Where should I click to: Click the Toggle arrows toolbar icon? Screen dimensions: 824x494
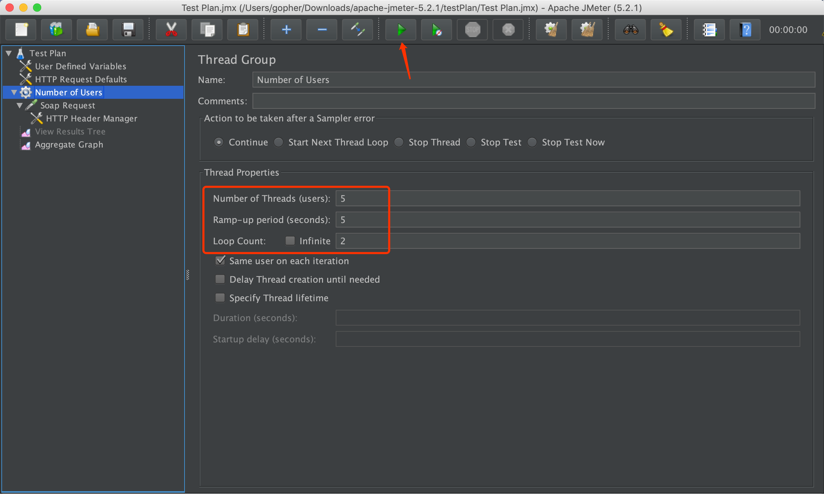click(357, 30)
